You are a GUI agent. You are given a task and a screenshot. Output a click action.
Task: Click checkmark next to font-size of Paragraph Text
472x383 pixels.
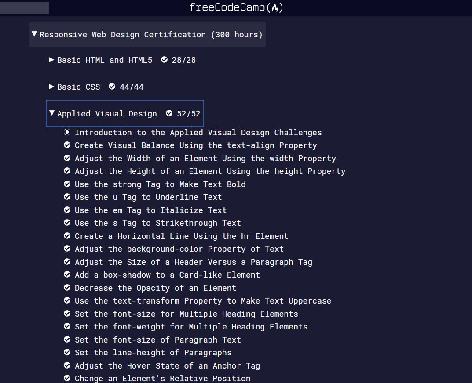67,340
